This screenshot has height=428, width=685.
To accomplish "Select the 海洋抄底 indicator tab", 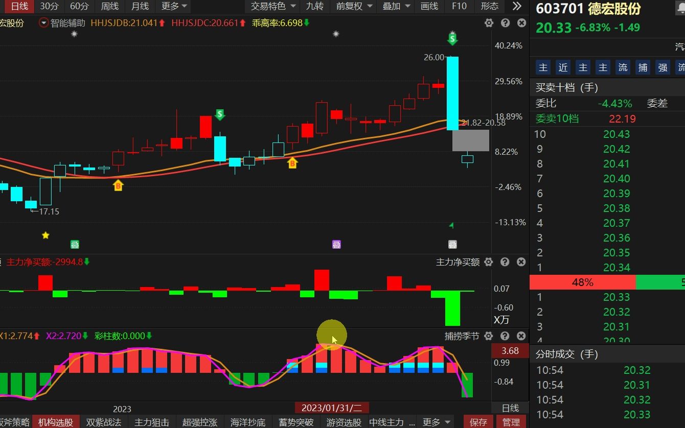I will [248, 422].
